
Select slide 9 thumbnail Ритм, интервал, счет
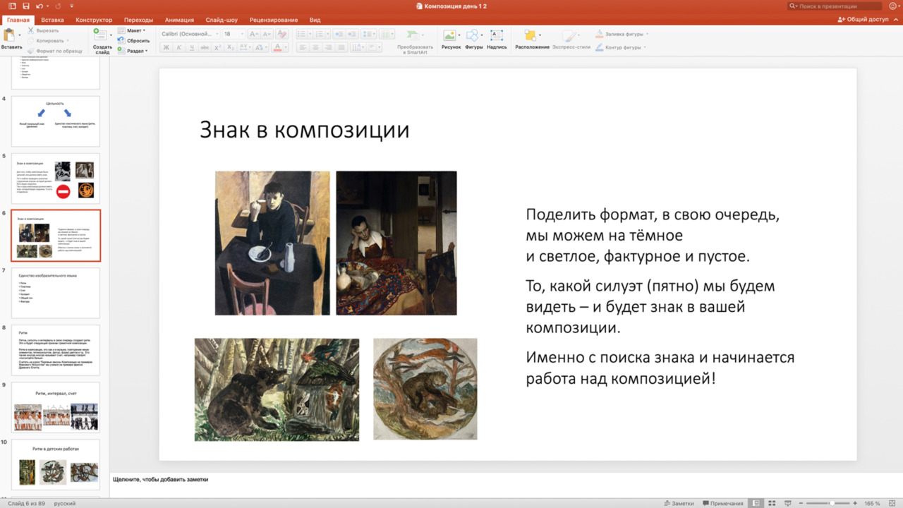(x=56, y=408)
